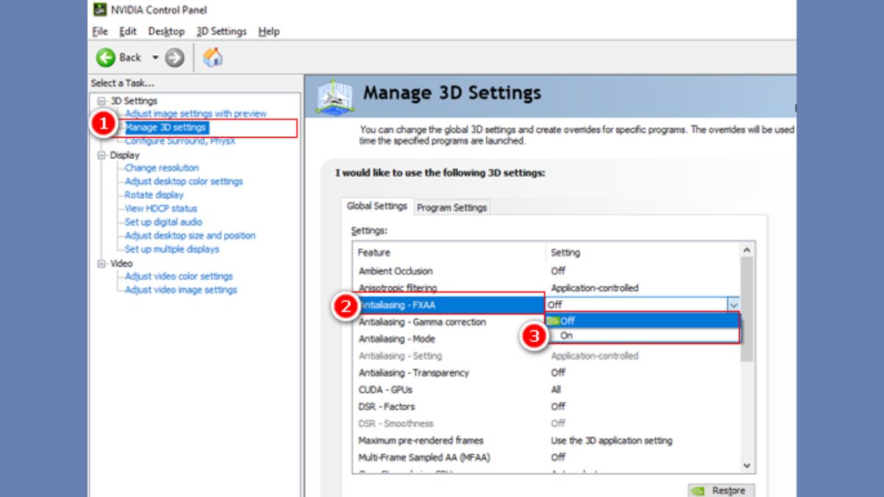Screen dimensions: 884x497
Task: Click the settings list scrollbar thumb
Action: (x=747, y=309)
